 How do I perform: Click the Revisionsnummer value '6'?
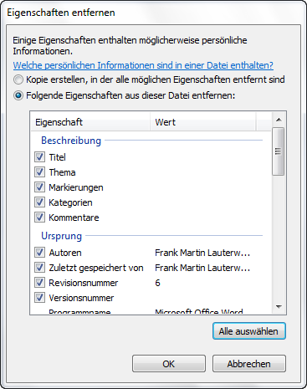point(157,283)
